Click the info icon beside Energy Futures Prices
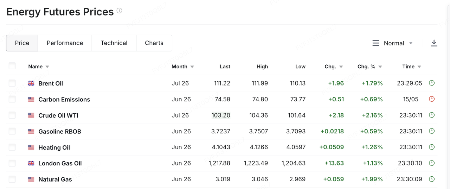Screen dimensions: 450x189 tap(119, 11)
